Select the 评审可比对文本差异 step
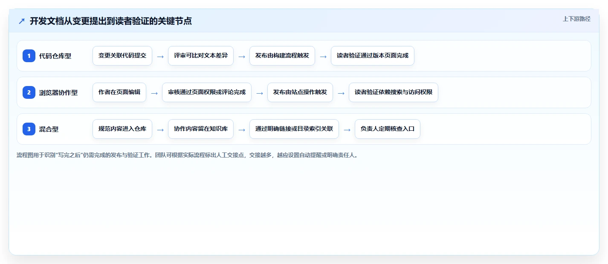 point(201,56)
